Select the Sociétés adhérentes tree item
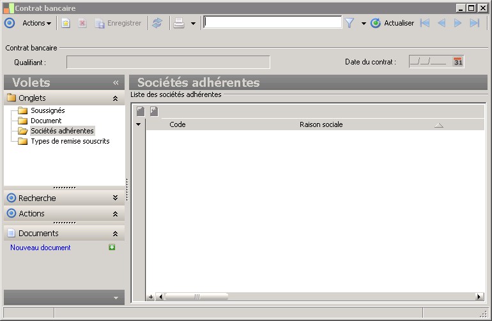Viewport: 492px width, 321px height. click(x=62, y=131)
